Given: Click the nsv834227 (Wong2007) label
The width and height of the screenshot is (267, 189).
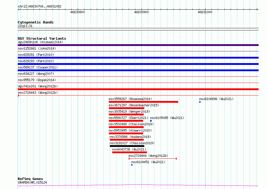Looking at the screenshot, I should point(36,74).
